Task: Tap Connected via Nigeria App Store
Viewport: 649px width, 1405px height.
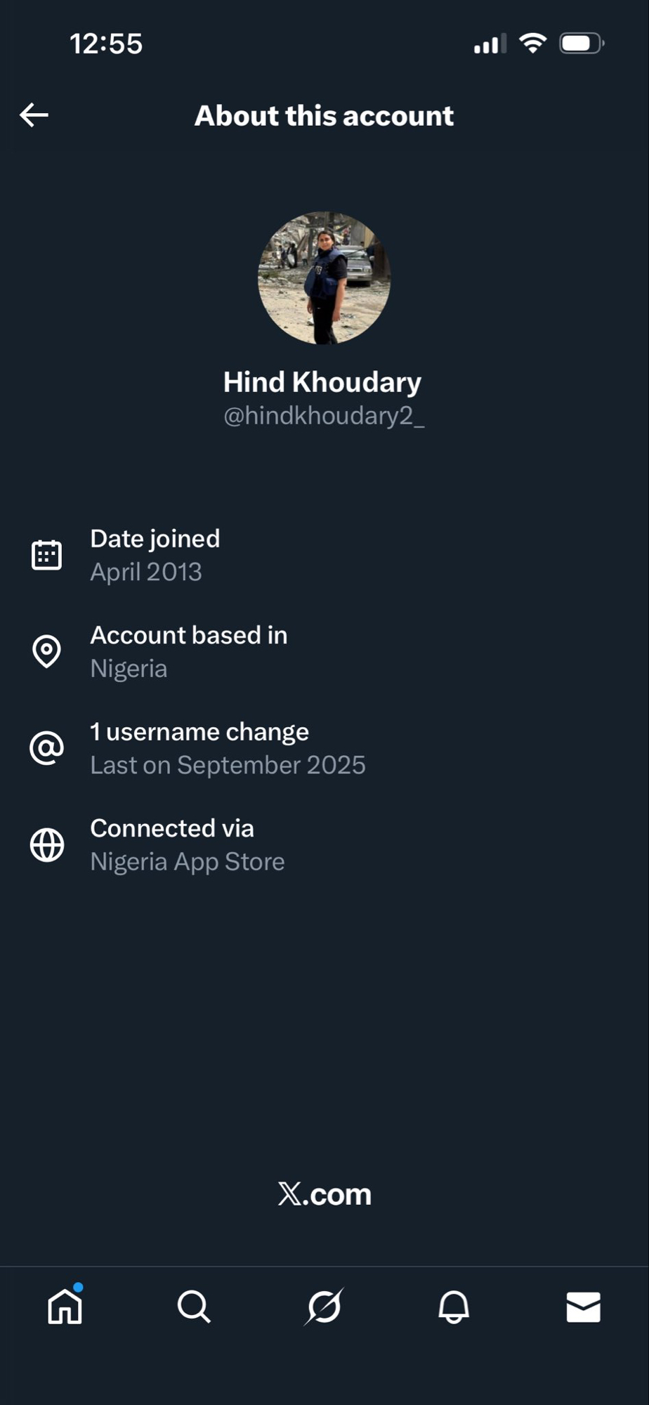Action: [x=188, y=844]
